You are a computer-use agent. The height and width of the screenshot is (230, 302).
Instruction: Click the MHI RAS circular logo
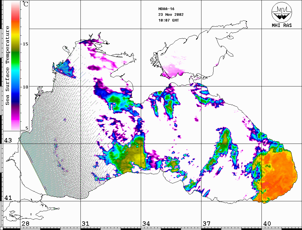pos(282,12)
